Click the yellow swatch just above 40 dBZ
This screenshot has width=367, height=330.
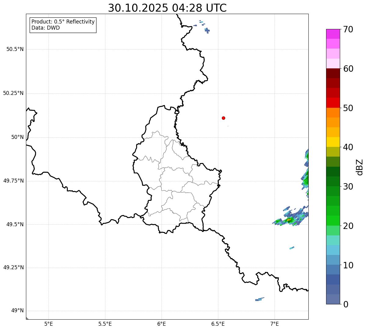point(333,142)
